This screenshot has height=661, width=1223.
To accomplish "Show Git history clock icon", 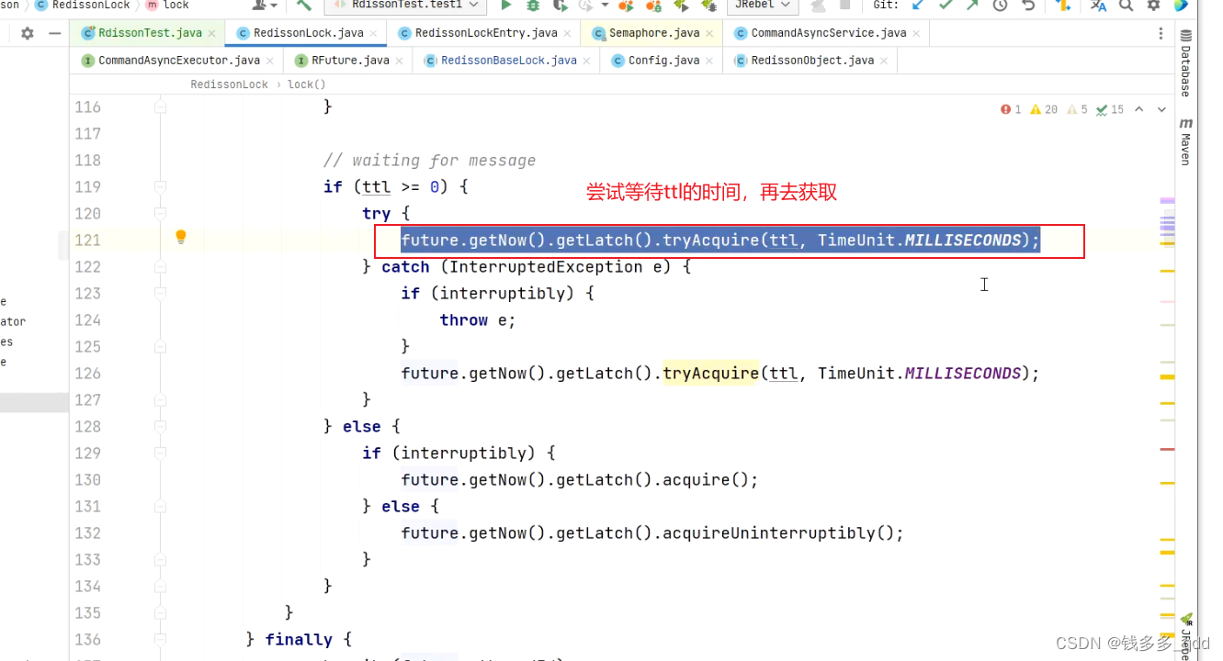I will point(1001,6).
